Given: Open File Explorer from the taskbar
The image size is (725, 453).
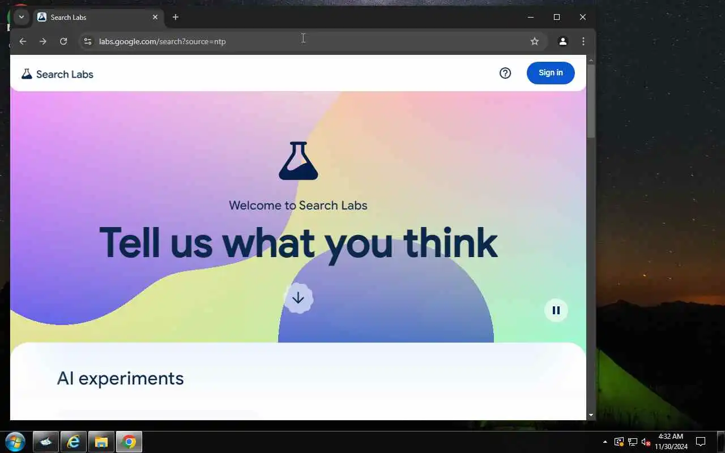Looking at the screenshot, I should coord(101,442).
